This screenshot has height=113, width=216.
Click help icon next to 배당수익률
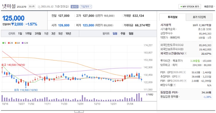coord(175,85)
